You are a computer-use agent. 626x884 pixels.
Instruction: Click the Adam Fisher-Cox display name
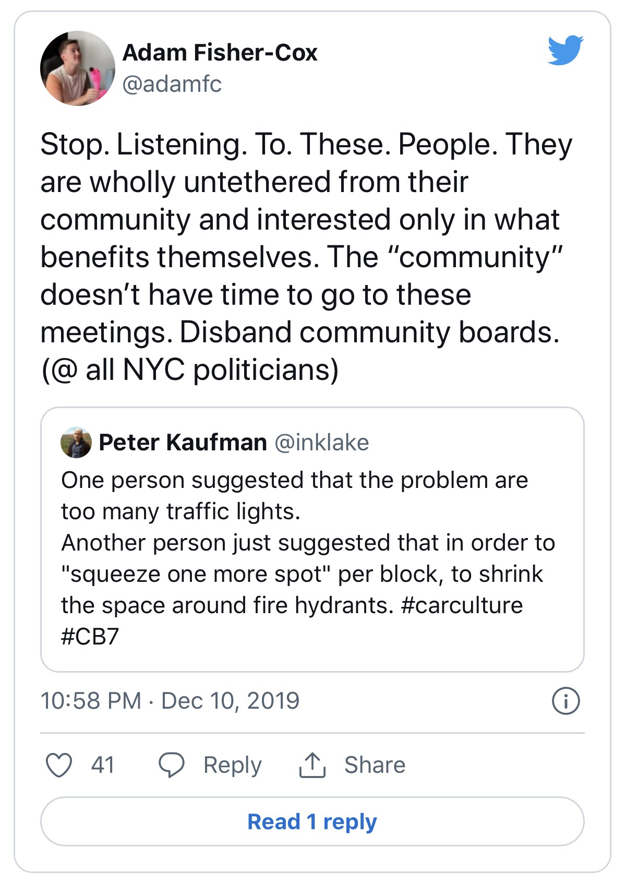tap(220, 53)
